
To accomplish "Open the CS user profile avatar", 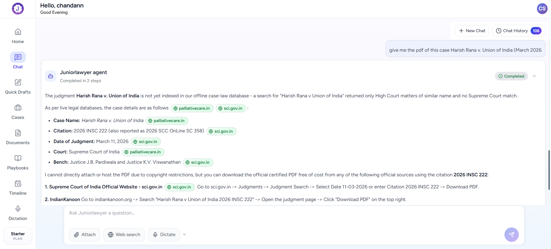I will [542, 9].
